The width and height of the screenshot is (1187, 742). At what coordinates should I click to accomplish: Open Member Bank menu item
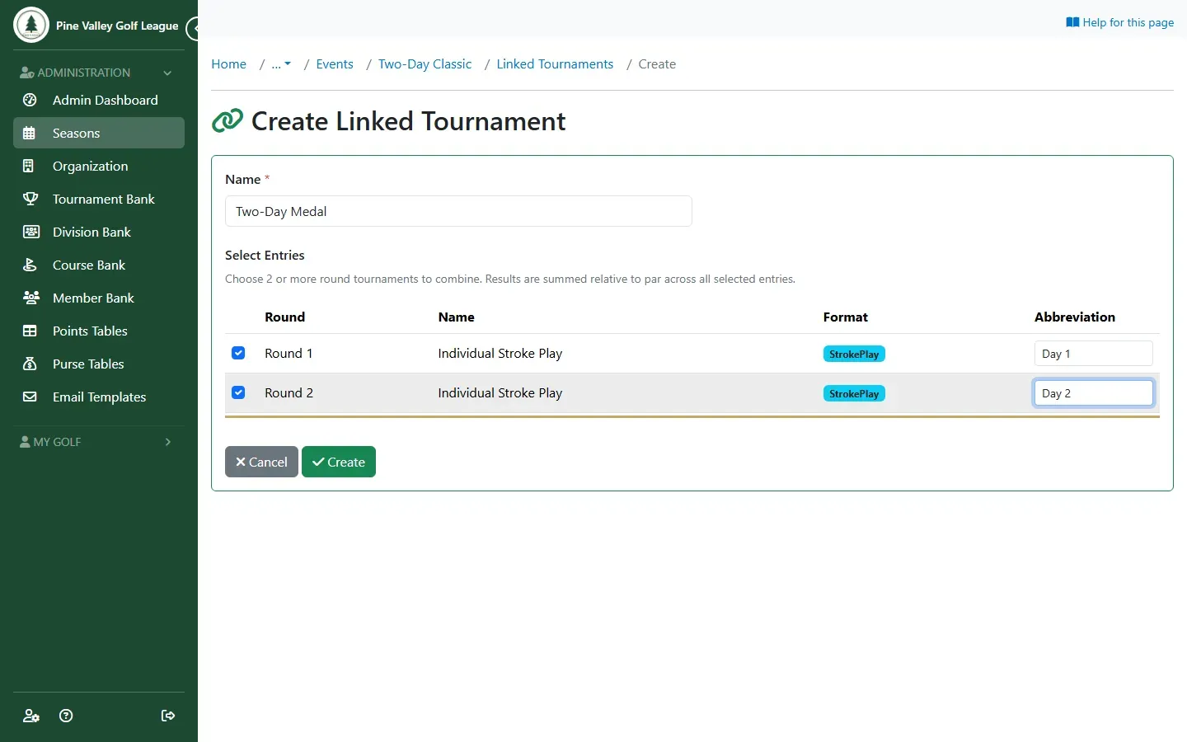pyautogui.click(x=99, y=298)
